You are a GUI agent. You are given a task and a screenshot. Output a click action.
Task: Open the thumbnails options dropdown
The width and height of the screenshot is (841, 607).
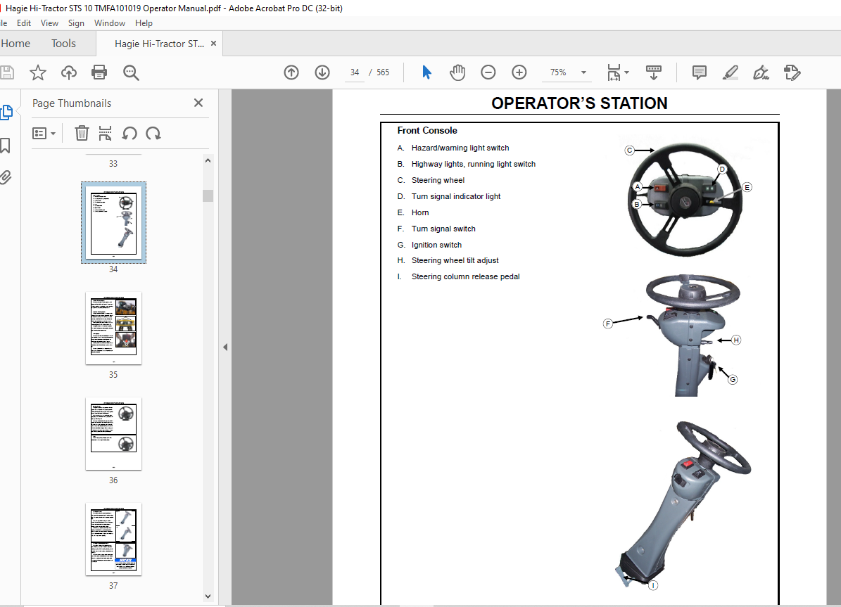(44, 133)
